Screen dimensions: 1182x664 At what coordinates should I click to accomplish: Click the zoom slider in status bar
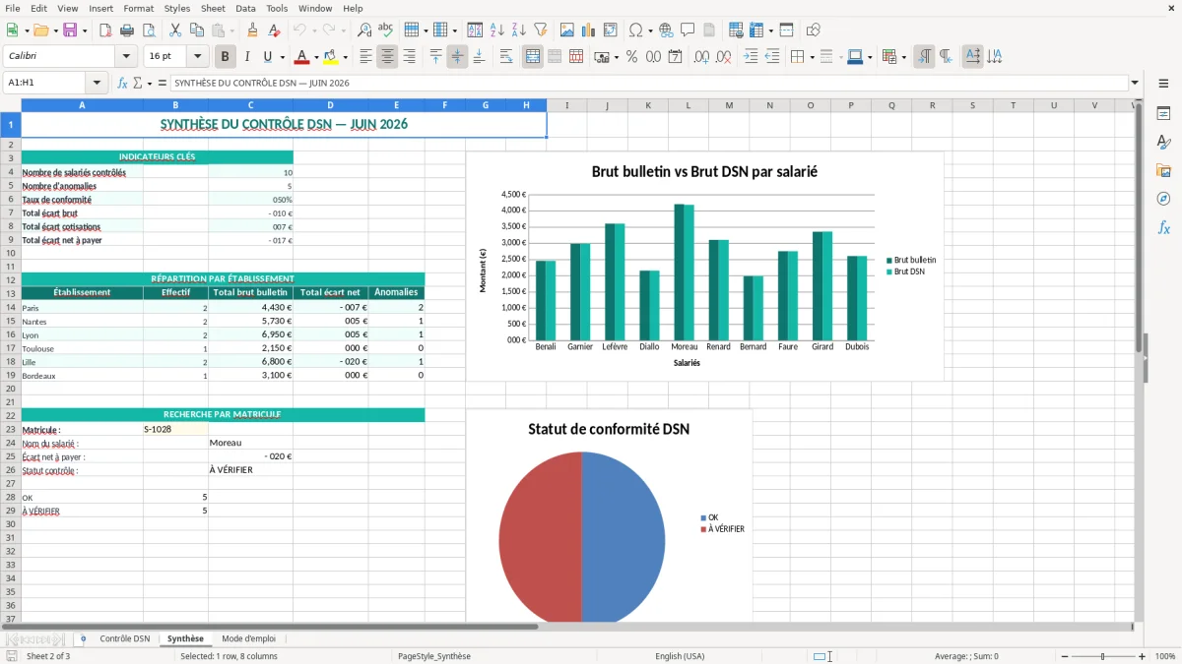[x=1103, y=656]
